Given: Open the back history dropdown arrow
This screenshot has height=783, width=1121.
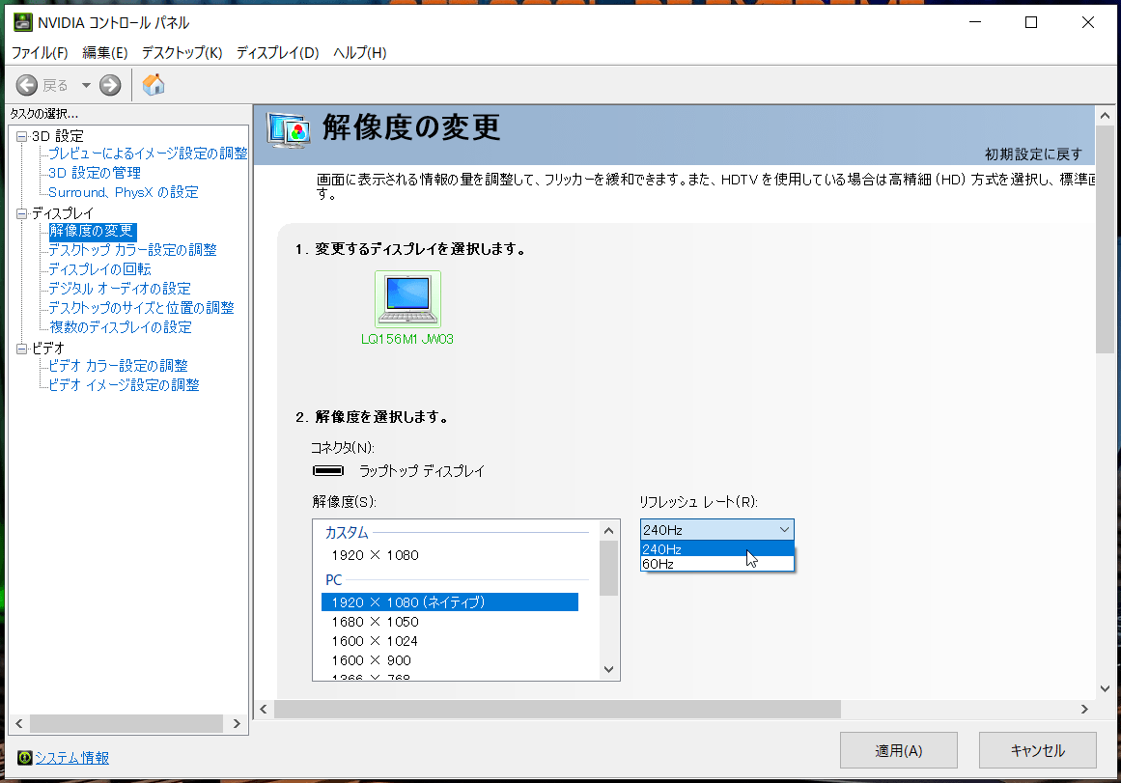Looking at the screenshot, I should pos(86,86).
